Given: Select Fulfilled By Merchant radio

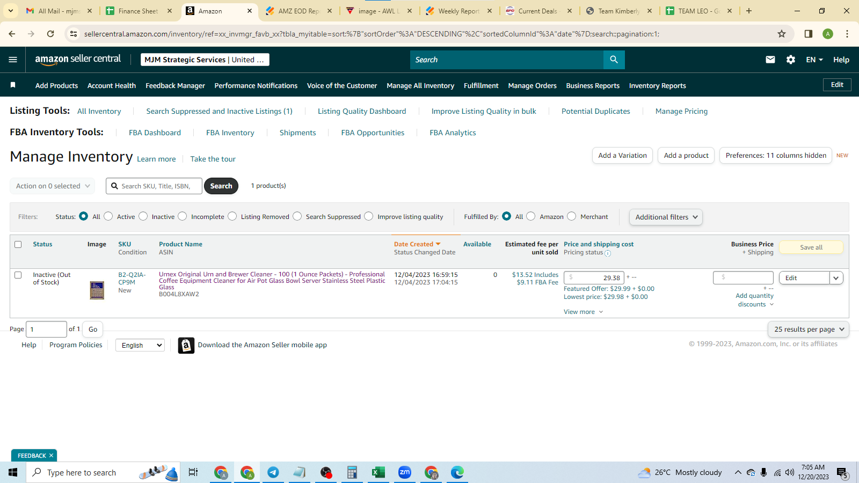Looking at the screenshot, I should click(572, 216).
